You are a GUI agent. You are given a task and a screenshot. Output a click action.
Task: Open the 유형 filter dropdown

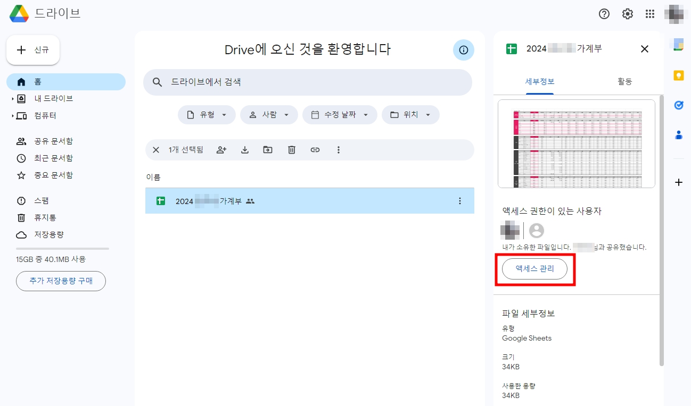click(207, 115)
